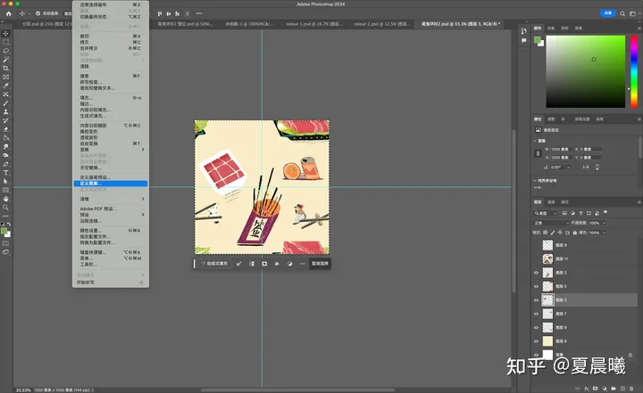This screenshot has height=393, width=643.
Task: Invert selection icon in contextual task bar
Action: [251, 264]
